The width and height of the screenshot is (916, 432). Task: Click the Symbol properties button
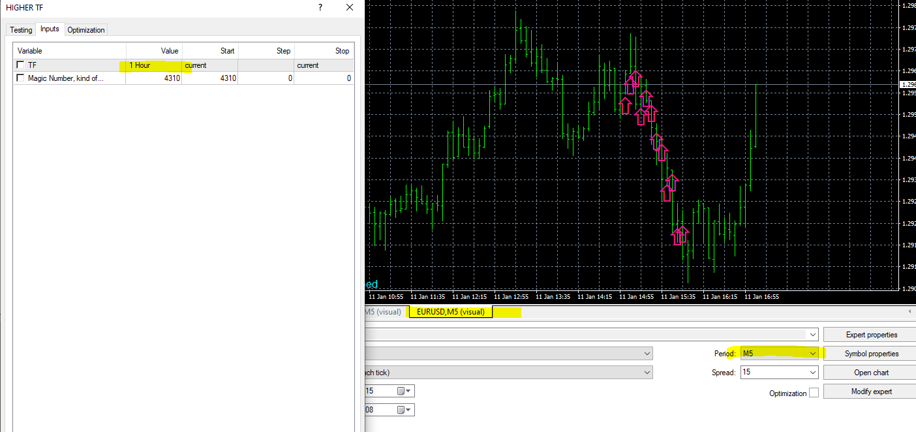click(x=871, y=353)
